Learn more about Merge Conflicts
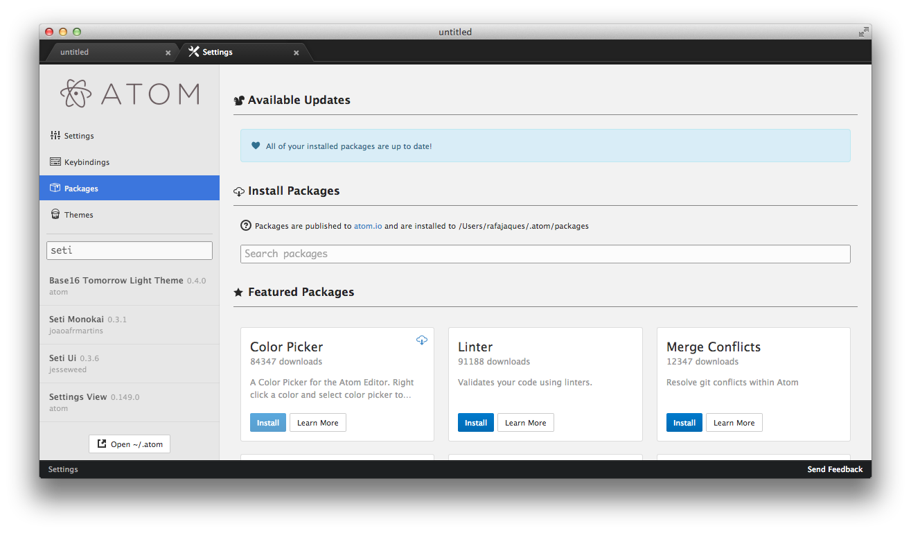Viewport: 911px width, 533px height. (x=734, y=423)
